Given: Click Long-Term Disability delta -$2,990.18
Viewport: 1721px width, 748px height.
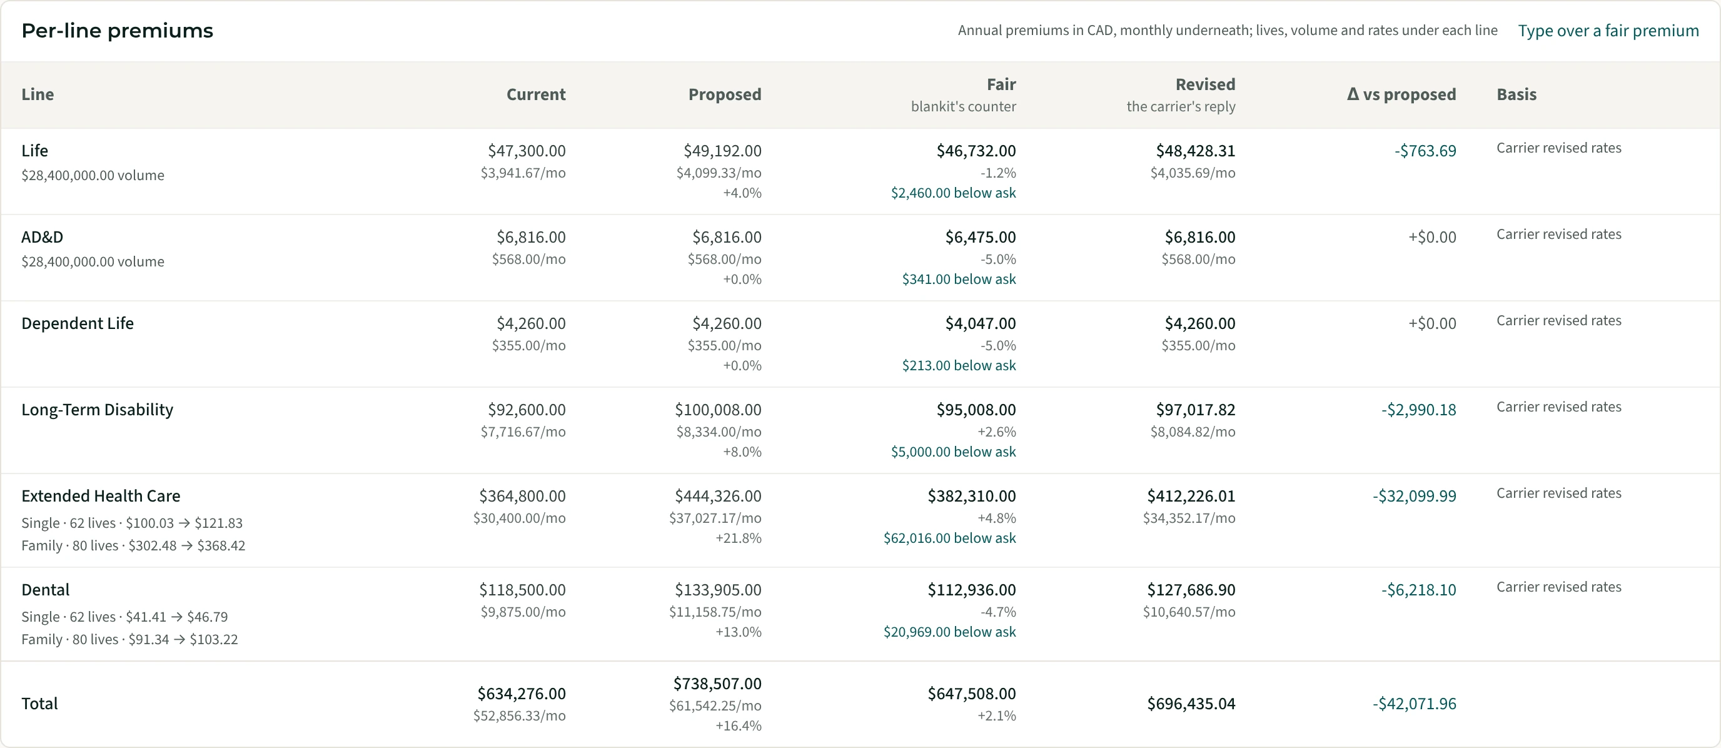Looking at the screenshot, I should 1418,410.
